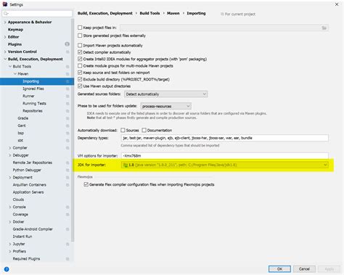Viewport: 344px width, 275px height.
Task: Click the project-level icon beside Remote Jar Repositories
Action: [x=67, y=163]
